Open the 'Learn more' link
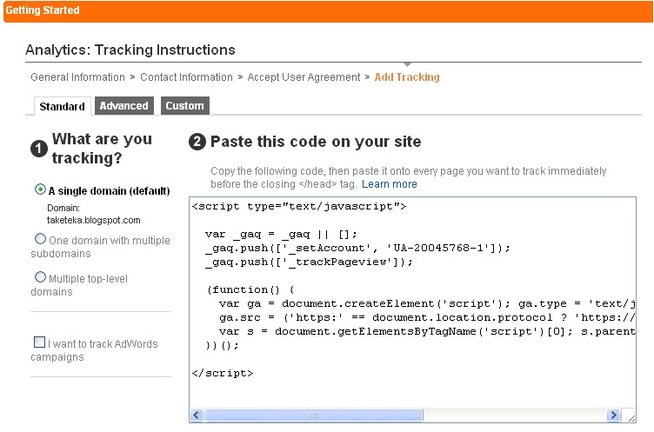This screenshot has height=432, width=654. [x=389, y=184]
